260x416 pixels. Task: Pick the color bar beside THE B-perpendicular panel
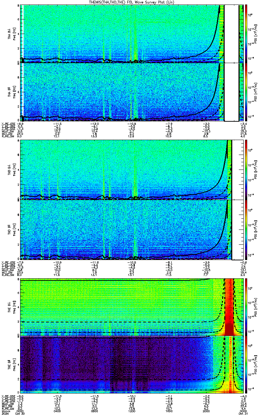[246, 307]
